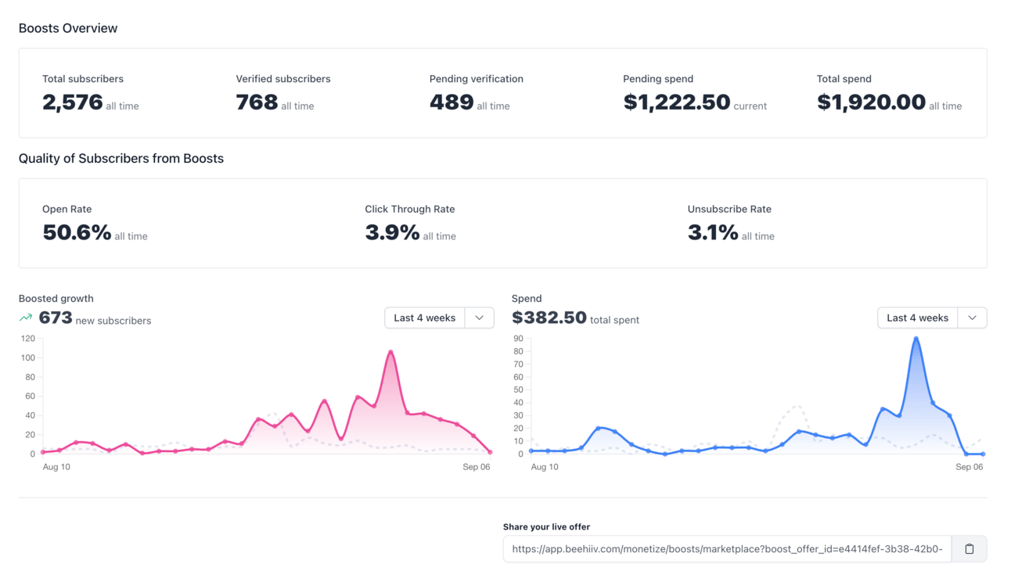
Task: Click Aug 10 label on Boosted growth chart
Action: point(56,467)
